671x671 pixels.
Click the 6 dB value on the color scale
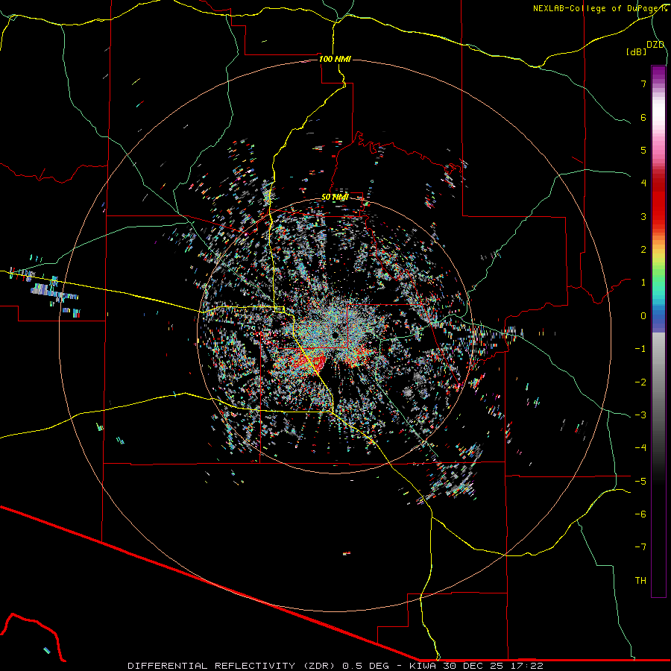(x=643, y=117)
